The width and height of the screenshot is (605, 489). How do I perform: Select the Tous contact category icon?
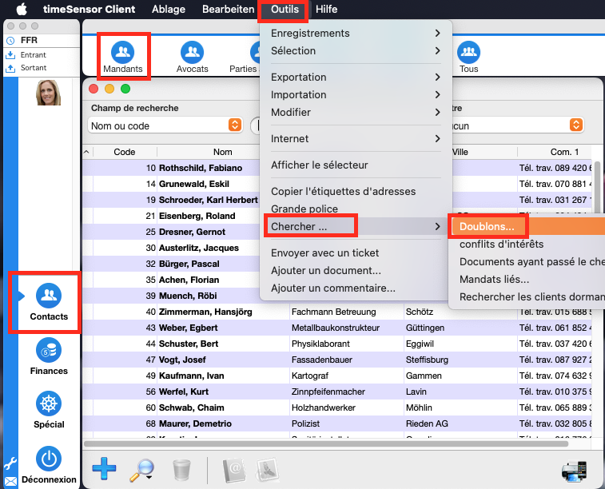469,52
